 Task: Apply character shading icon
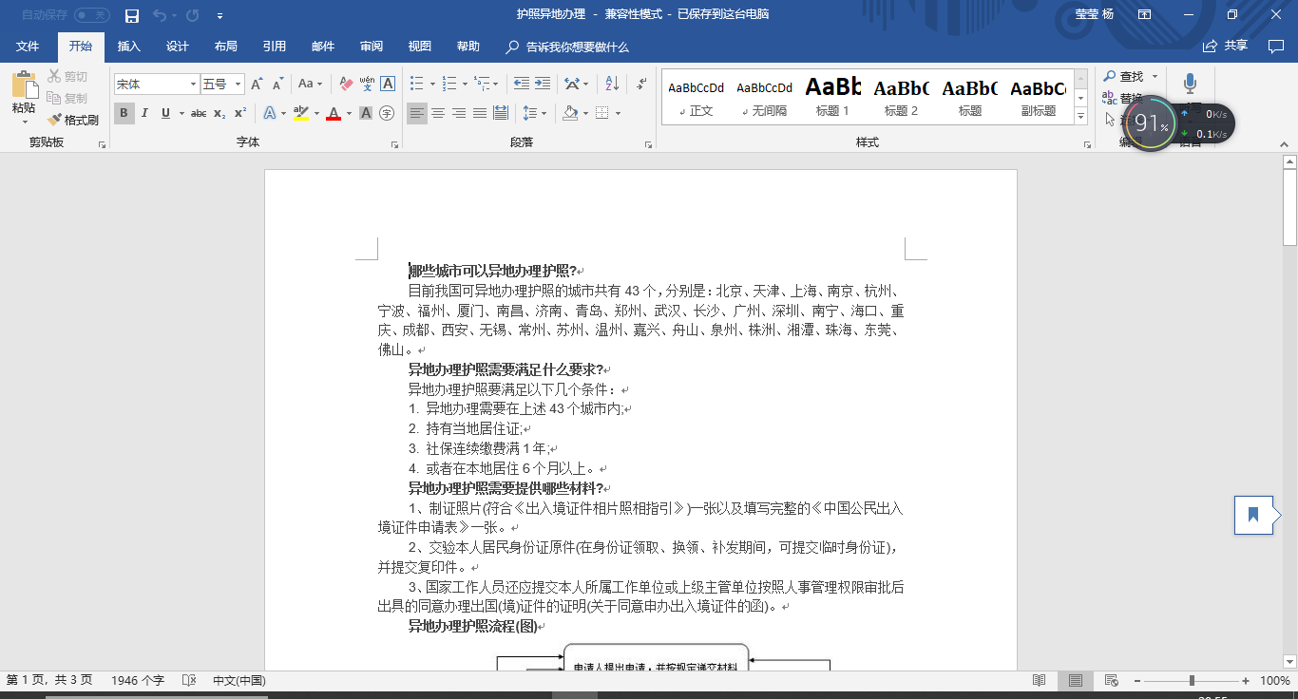point(367,113)
